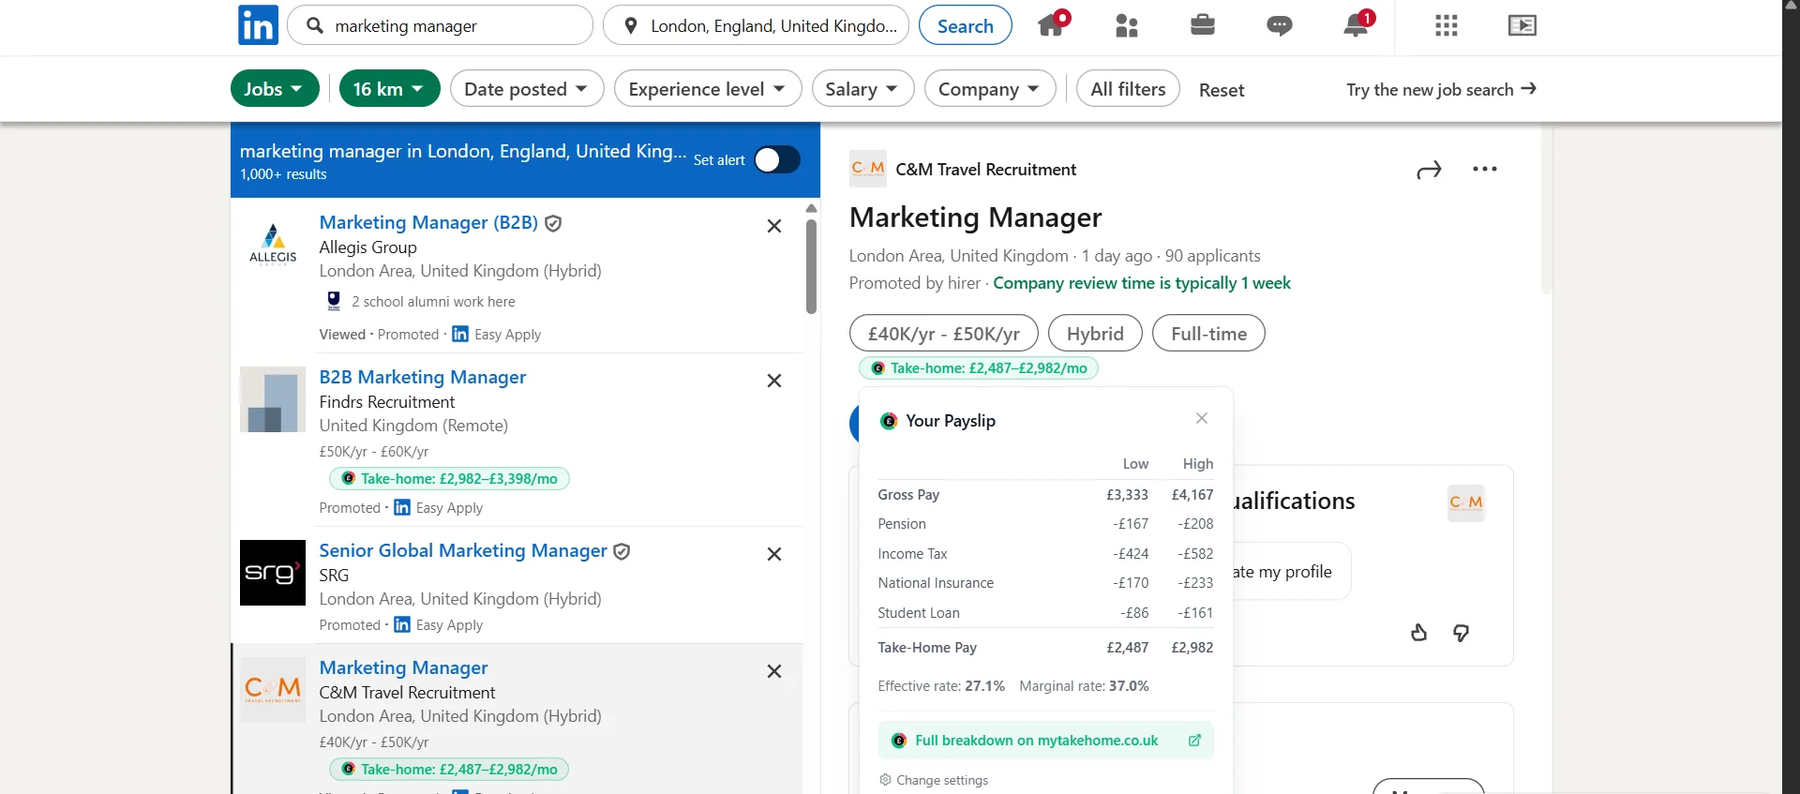Open the apps grid menu icon
This screenshot has width=1800, height=794.
click(1447, 25)
